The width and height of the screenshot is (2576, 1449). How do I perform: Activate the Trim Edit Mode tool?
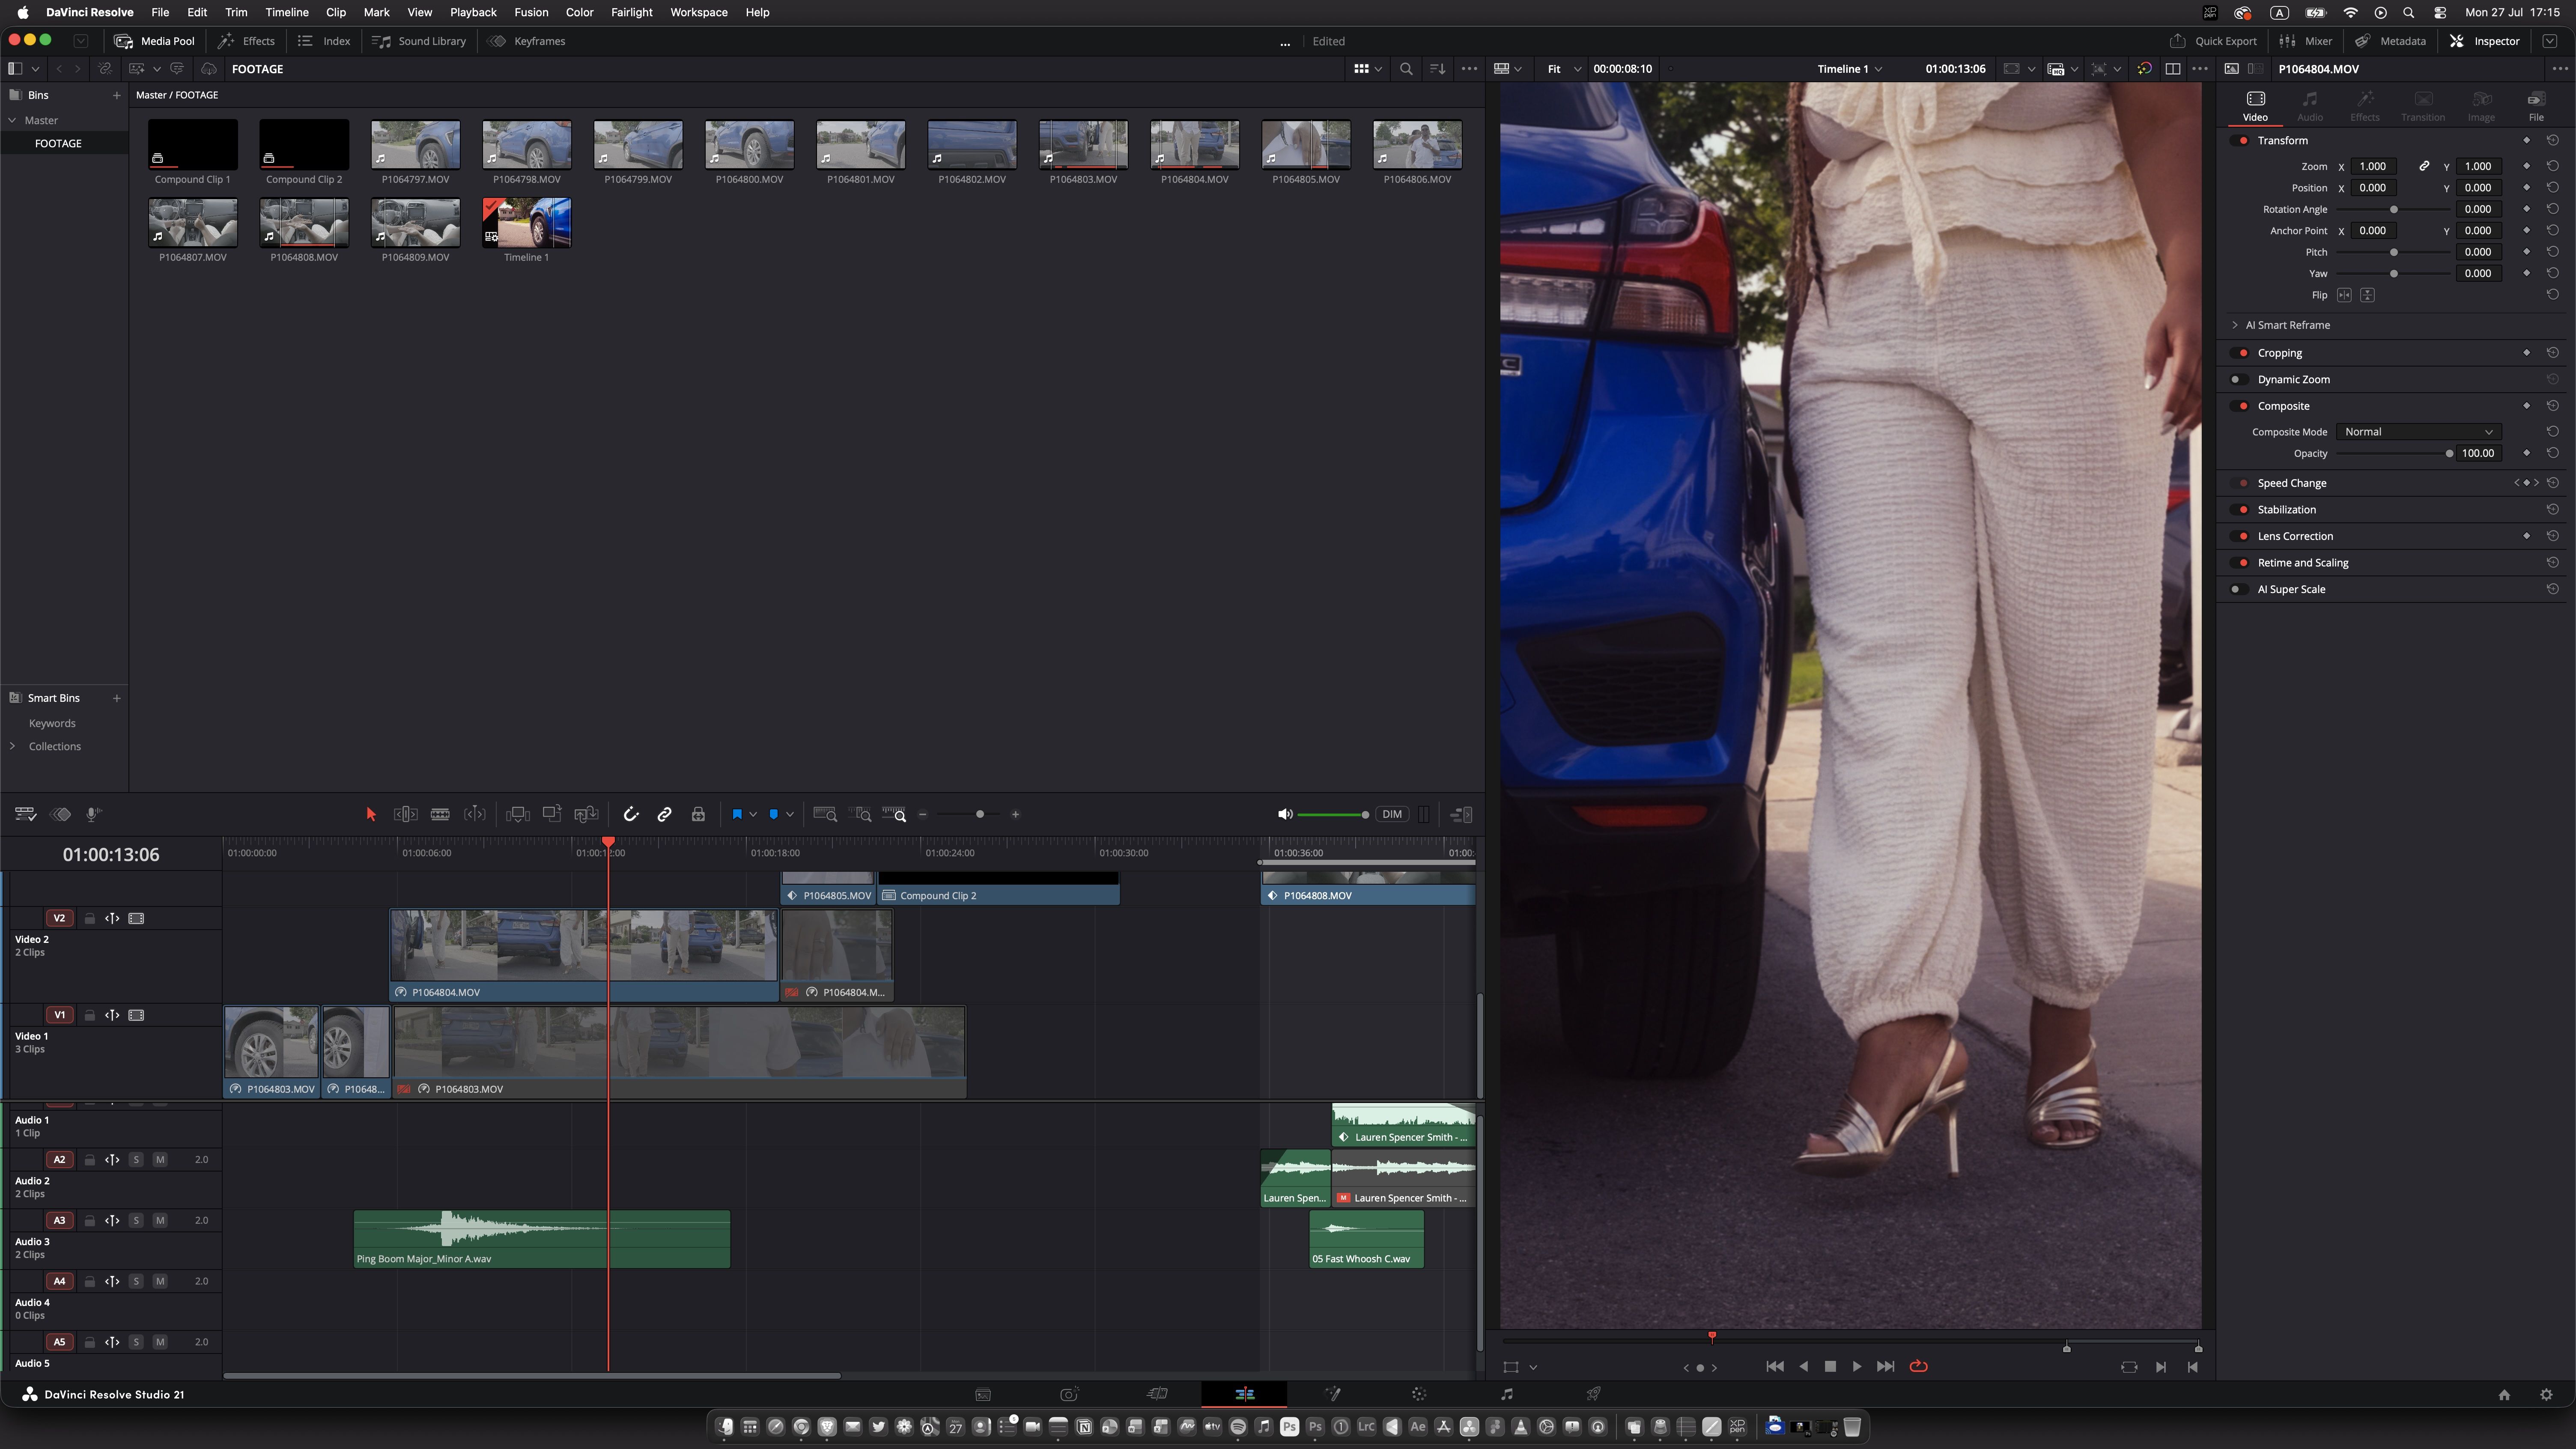pyautogui.click(x=406, y=815)
